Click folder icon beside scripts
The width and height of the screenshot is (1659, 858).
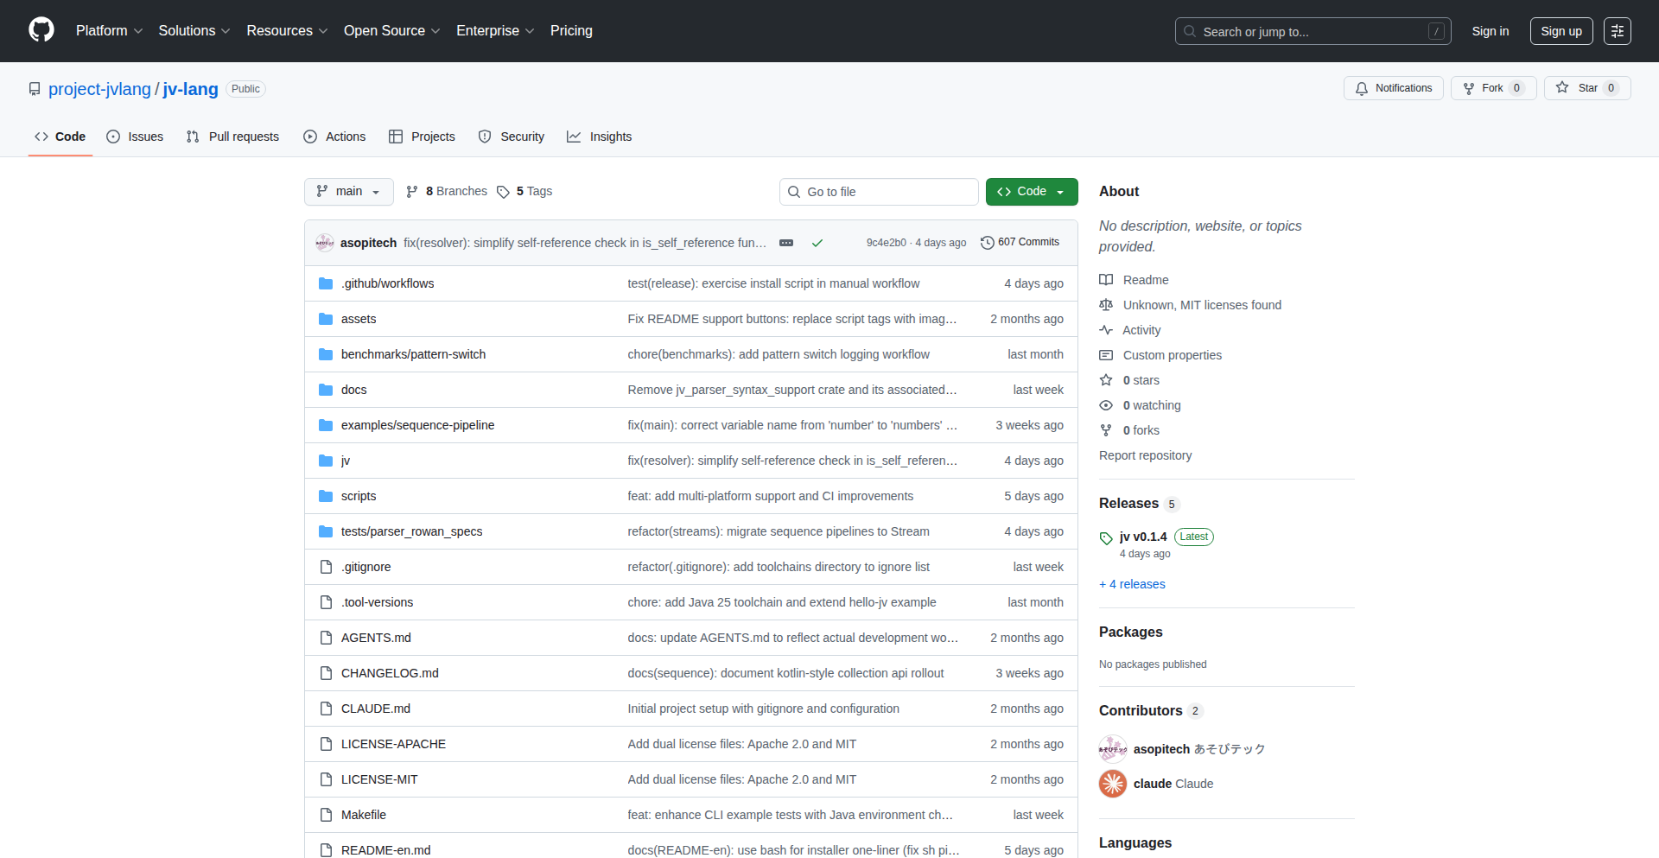[326, 496]
